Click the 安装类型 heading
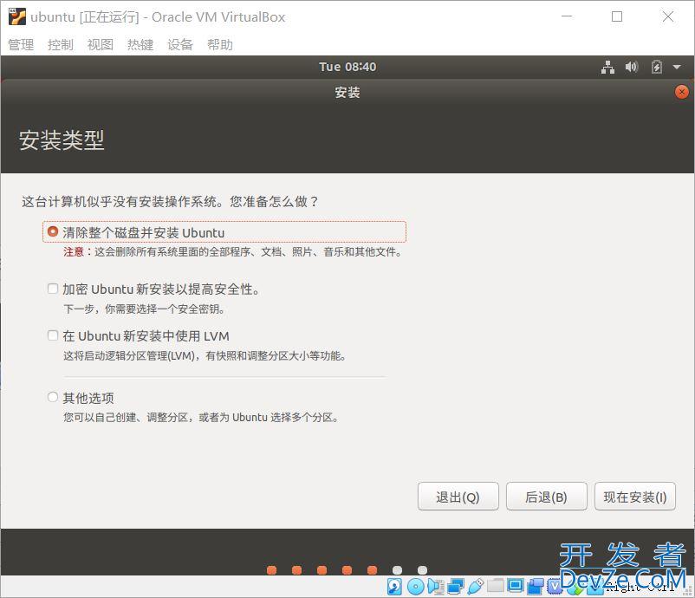This screenshot has height=598, width=695. click(62, 140)
